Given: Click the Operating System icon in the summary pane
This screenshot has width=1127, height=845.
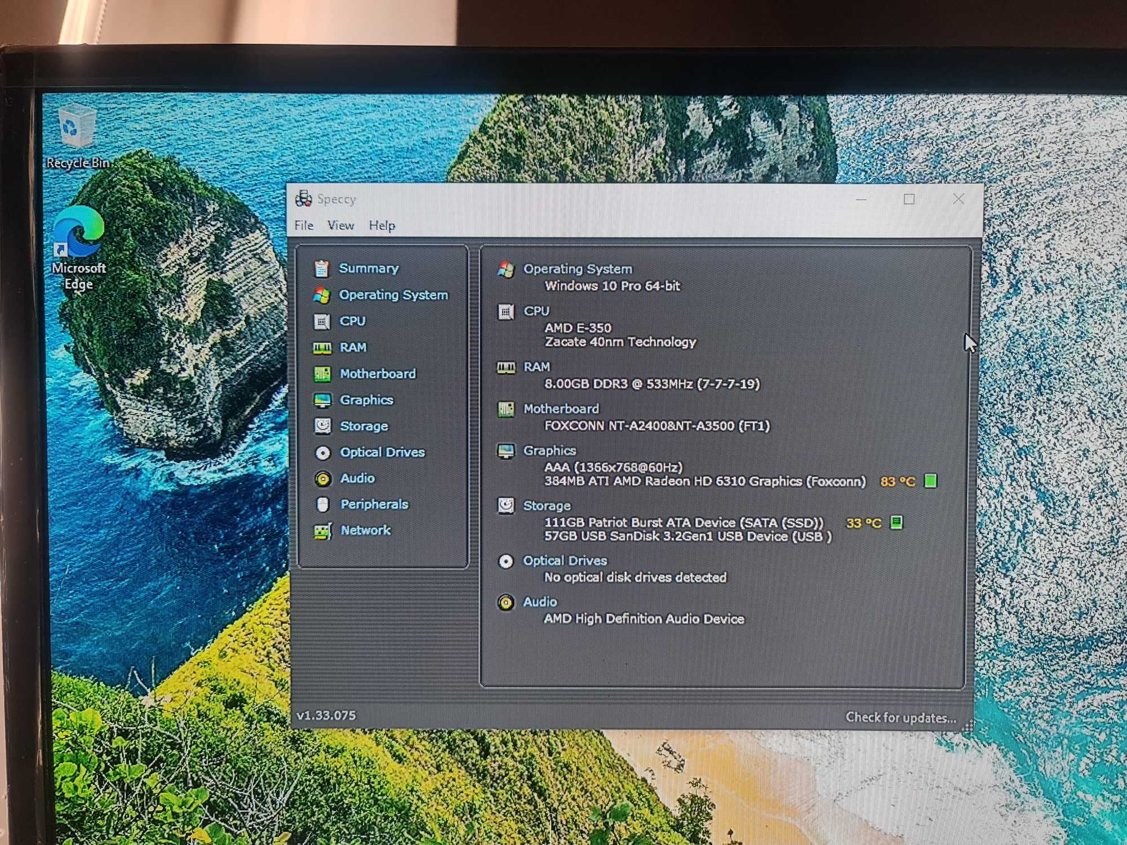Looking at the screenshot, I should click(505, 269).
